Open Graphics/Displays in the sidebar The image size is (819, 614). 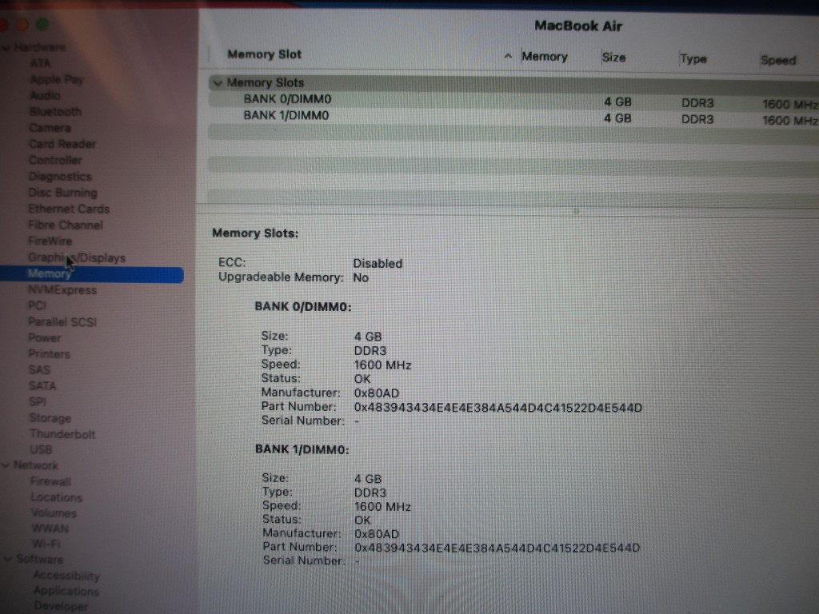pyautogui.click(x=77, y=258)
